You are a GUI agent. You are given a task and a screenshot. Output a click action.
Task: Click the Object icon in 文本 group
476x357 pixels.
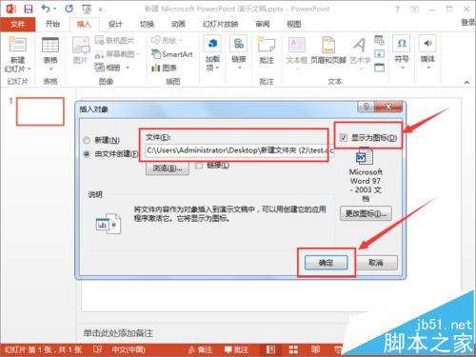379,68
